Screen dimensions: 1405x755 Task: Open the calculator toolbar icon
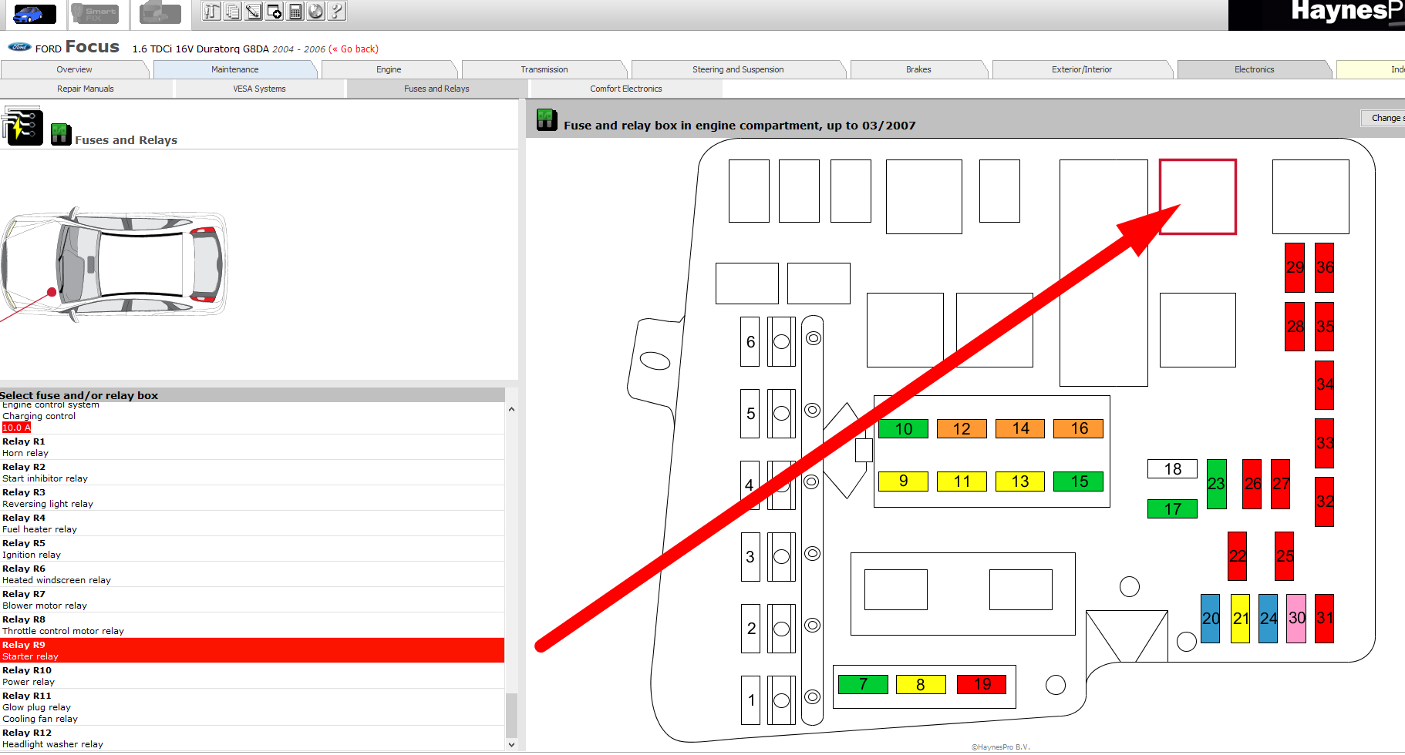point(295,11)
